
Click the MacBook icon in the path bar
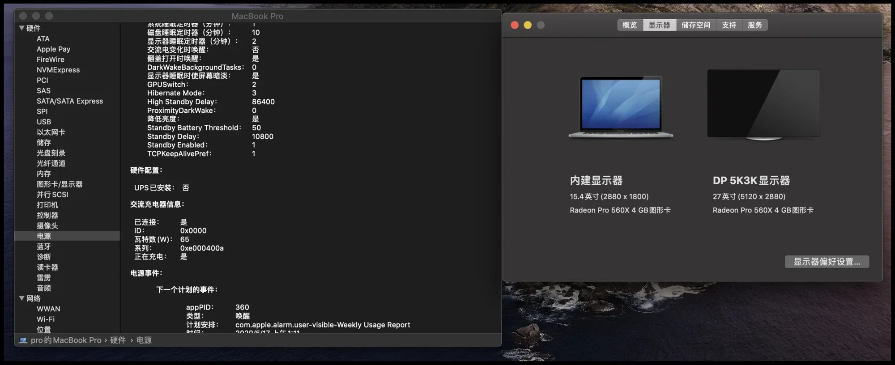coord(23,340)
